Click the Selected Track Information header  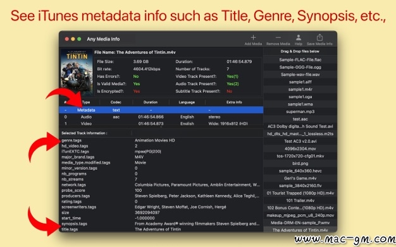(x=84, y=133)
